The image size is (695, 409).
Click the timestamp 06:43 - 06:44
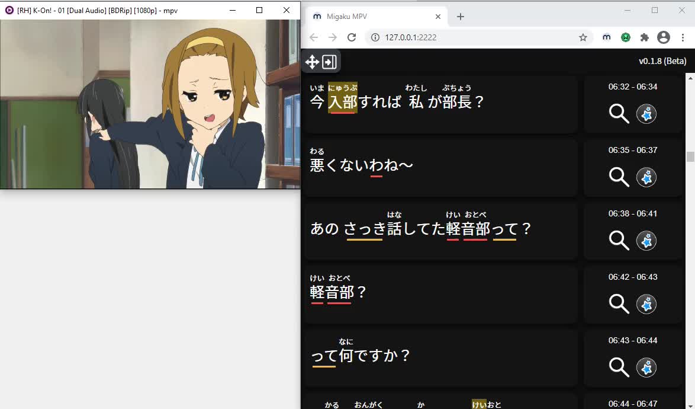(632, 340)
